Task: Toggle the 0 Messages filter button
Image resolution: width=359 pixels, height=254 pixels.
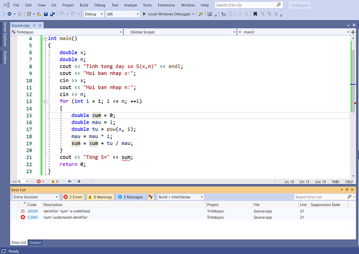Action: [130, 197]
